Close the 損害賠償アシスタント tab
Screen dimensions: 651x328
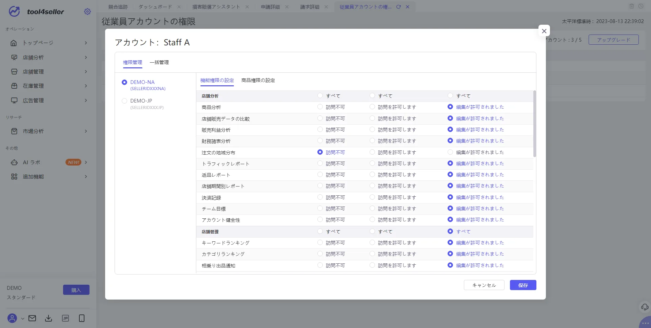[x=247, y=7]
